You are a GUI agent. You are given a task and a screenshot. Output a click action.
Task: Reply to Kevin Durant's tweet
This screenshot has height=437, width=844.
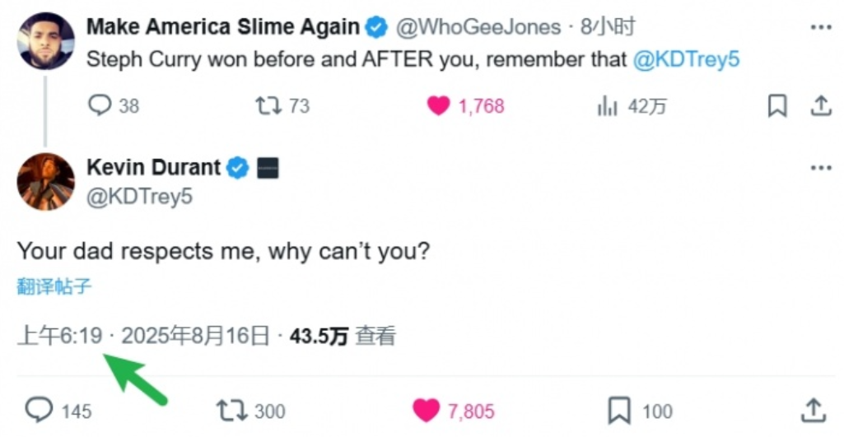(39, 410)
